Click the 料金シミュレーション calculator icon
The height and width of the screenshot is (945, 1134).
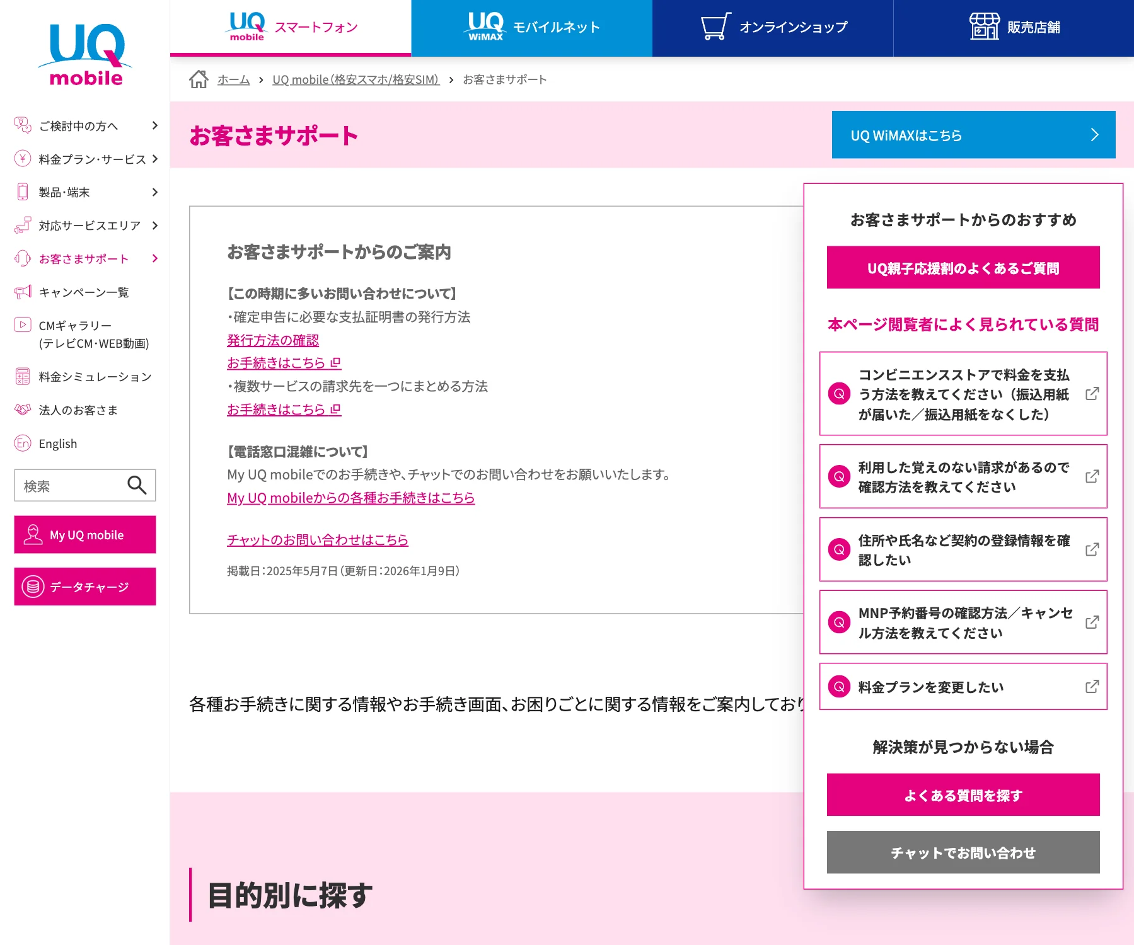pos(22,376)
